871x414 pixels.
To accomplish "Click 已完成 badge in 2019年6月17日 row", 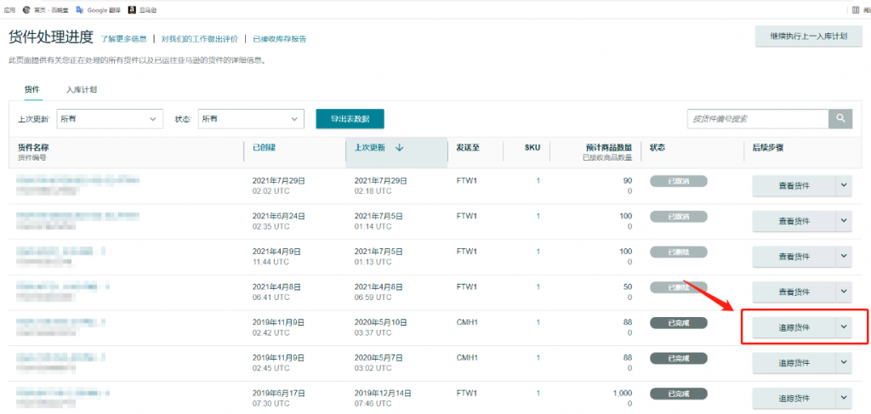I will 678,394.
